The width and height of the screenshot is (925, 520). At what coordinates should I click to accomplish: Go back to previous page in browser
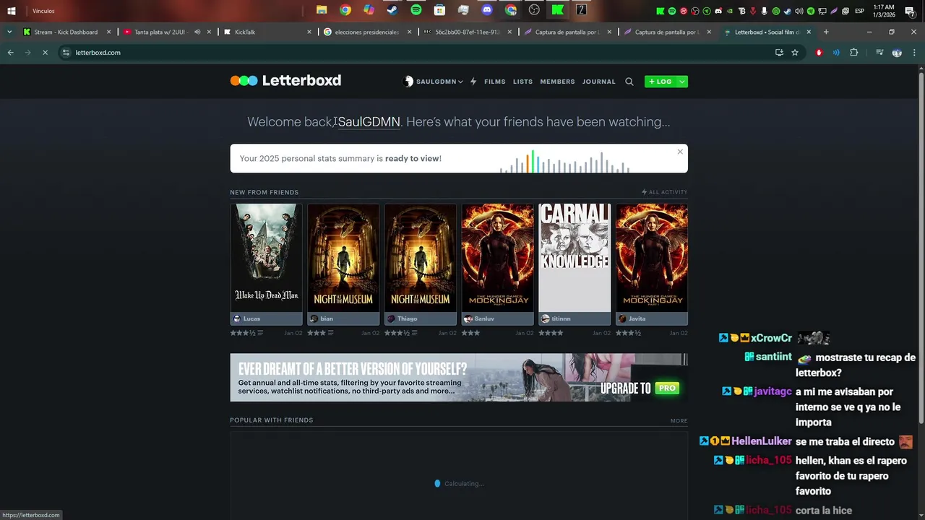[10, 52]
